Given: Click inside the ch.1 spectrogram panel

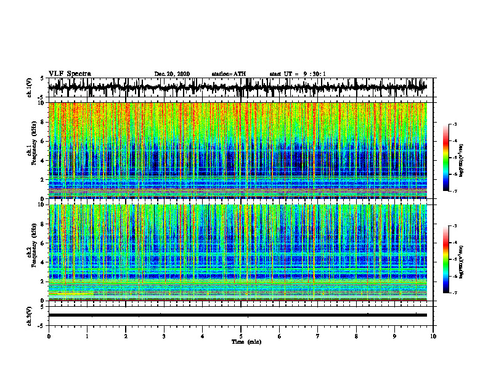Looking at the screenshot, I should [x=237, y=150].
